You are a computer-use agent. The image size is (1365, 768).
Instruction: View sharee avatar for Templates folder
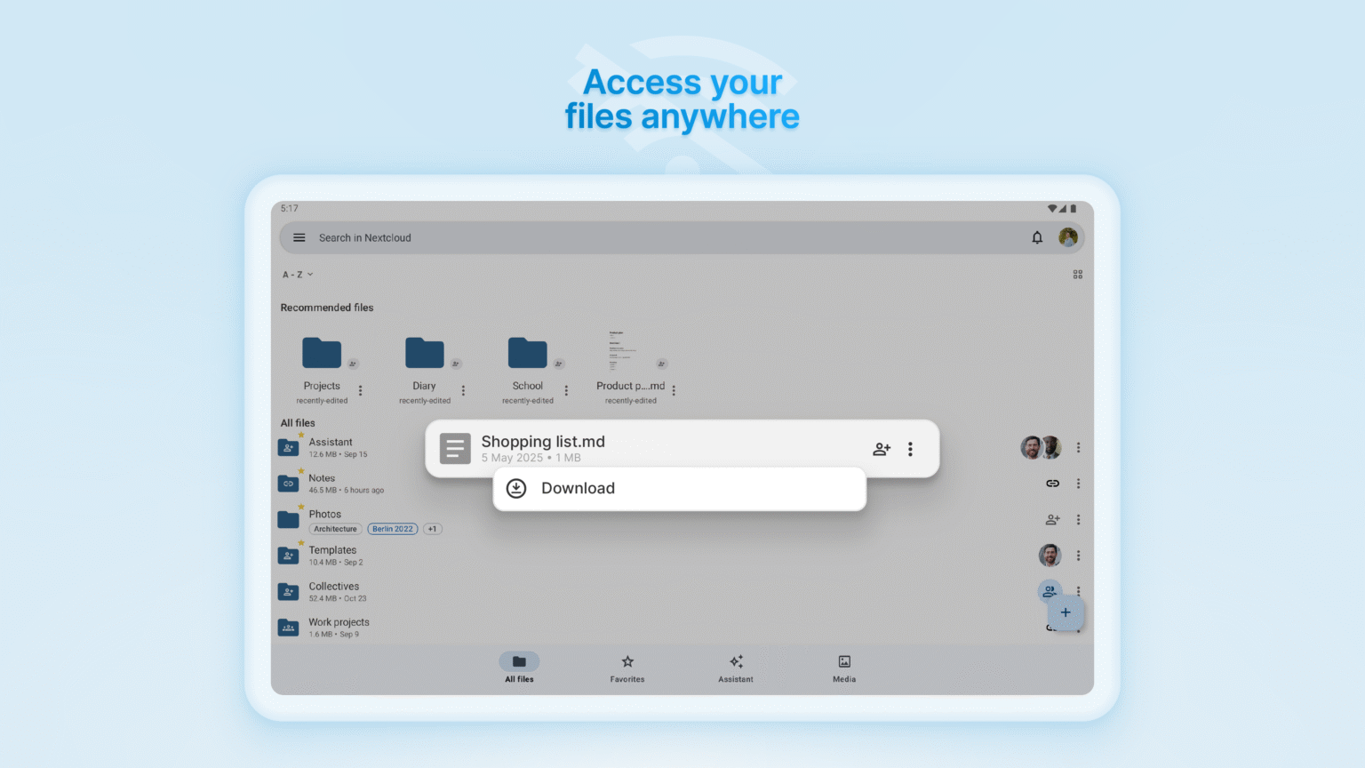(x=1050, y=556)
